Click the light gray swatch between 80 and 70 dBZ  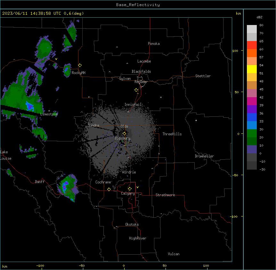[x=252, y=29]
